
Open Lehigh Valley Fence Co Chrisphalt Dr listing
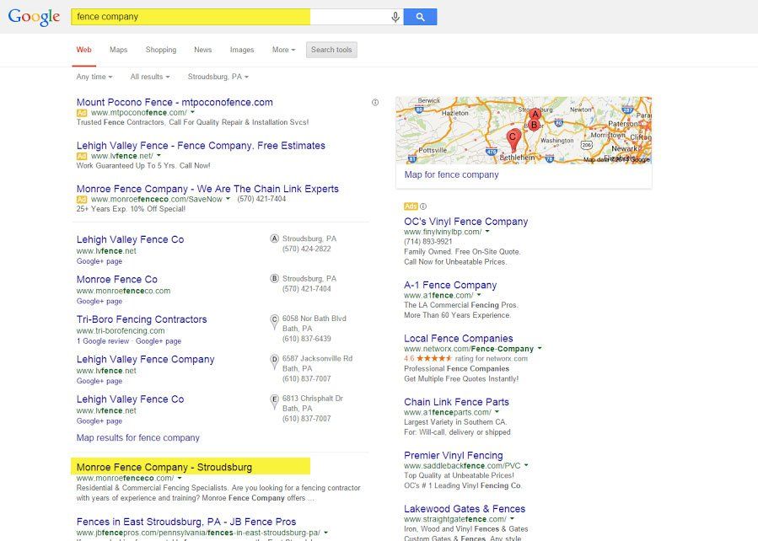point(130,399)
